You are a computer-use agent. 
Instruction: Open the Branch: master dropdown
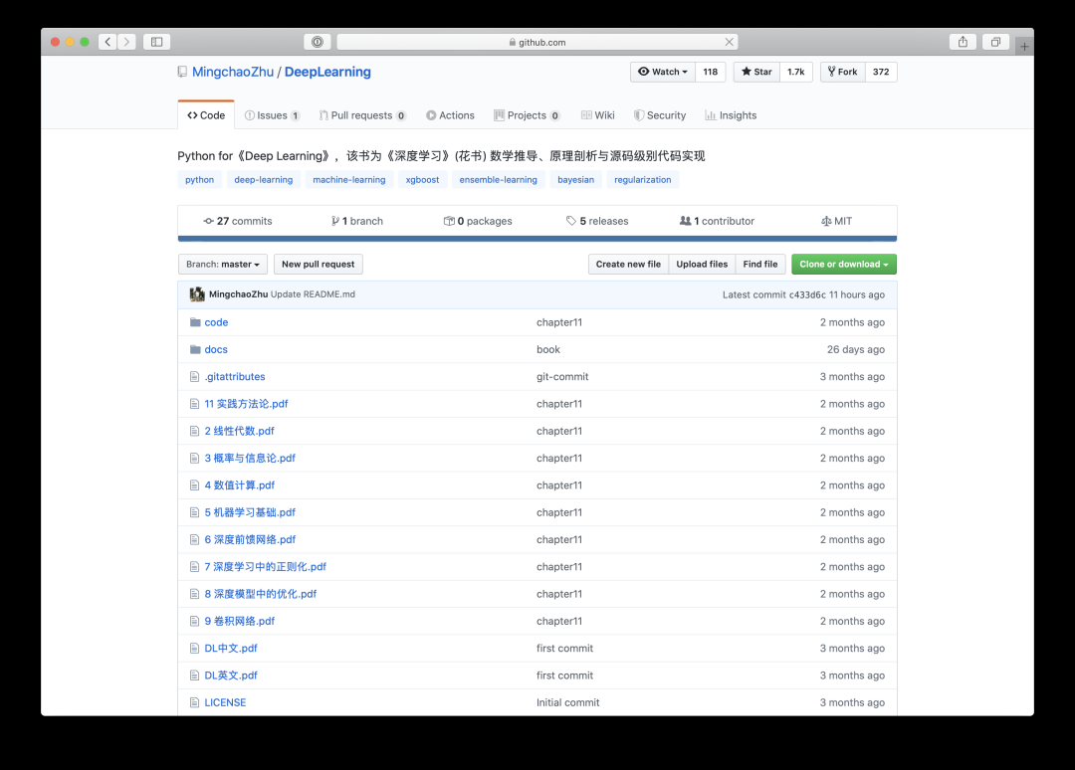coord(223,265)
